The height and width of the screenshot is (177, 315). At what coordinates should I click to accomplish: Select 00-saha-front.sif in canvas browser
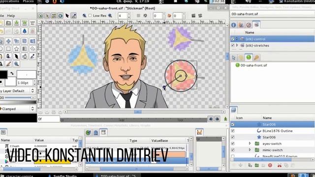(253, 65)
